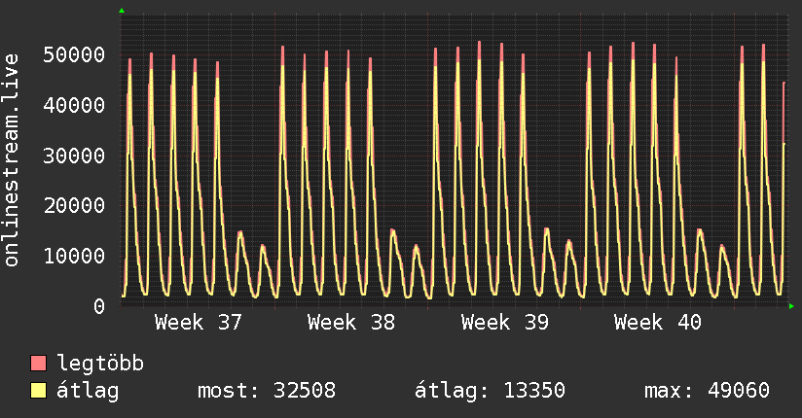Click the most: 32508 statistic value
The width and height of the screenshot is (802, 418).
click(267, 391)
